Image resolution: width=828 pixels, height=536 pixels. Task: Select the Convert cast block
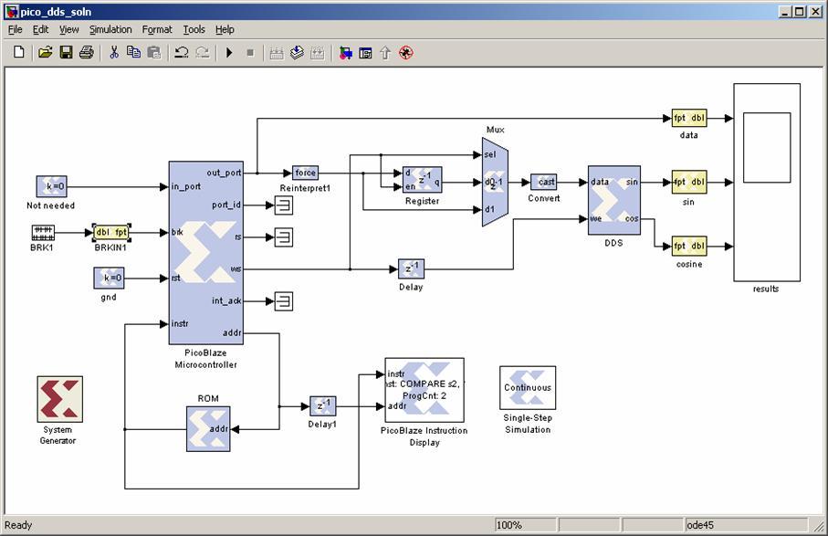coord(543,183)
